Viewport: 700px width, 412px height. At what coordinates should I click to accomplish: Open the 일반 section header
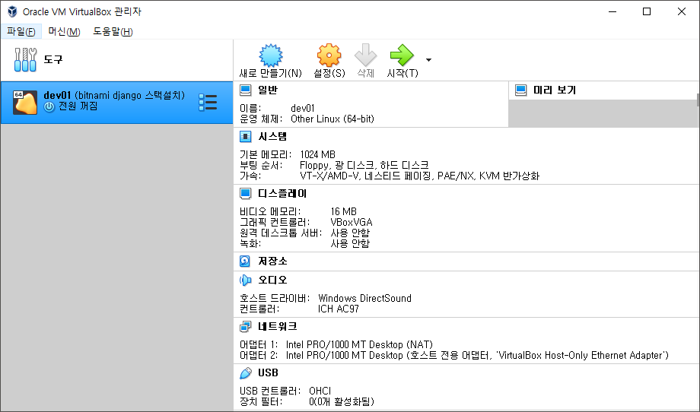(267, 90)
